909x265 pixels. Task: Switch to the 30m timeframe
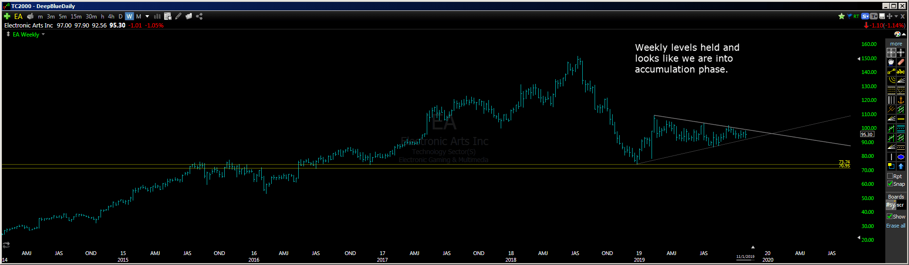tap(91, 17)
